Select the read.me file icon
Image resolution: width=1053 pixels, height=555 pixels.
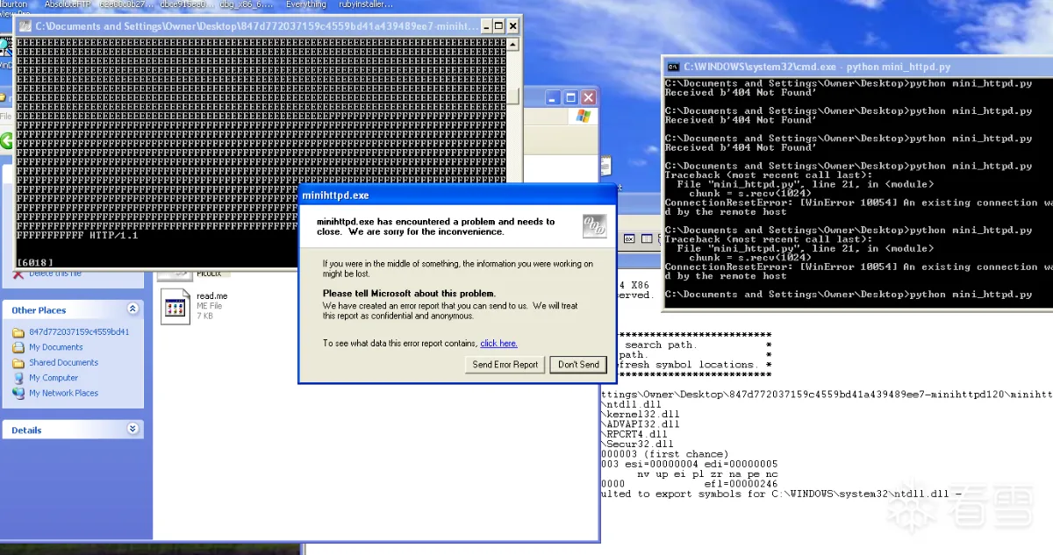(175, 306)
